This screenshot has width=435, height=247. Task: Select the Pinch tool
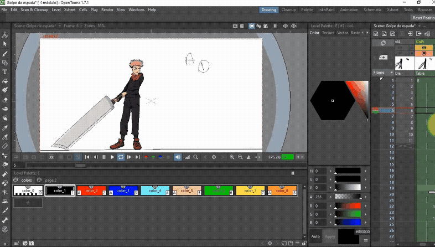(5, 165)
